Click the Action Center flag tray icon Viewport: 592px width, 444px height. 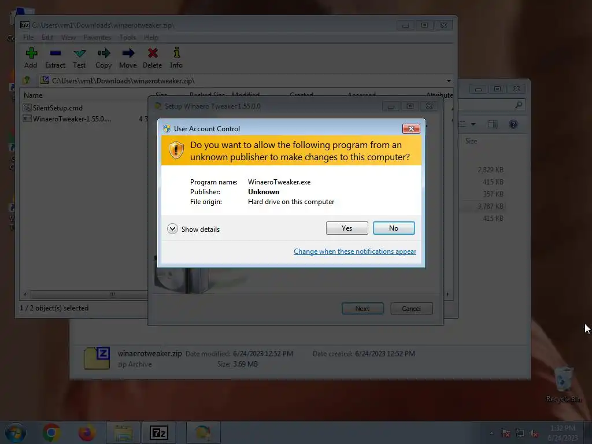506,433
